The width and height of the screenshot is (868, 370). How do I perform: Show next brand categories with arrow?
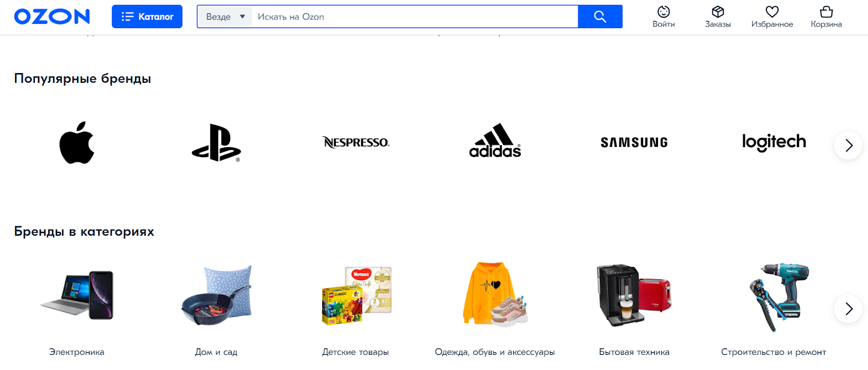(848, 309)
